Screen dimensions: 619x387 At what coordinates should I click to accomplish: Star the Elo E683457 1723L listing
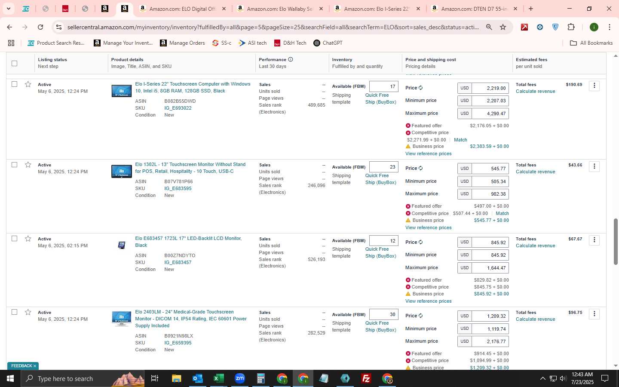point(28,239)
